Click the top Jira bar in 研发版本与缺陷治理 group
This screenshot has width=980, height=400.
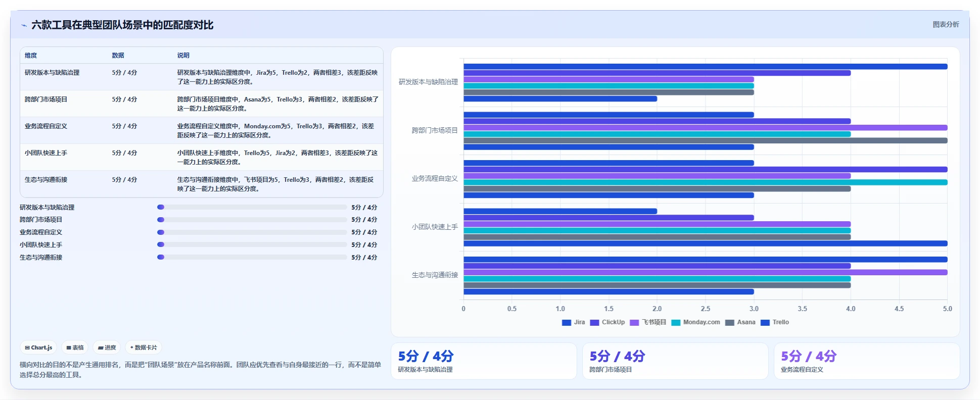[x=706, y=67]
